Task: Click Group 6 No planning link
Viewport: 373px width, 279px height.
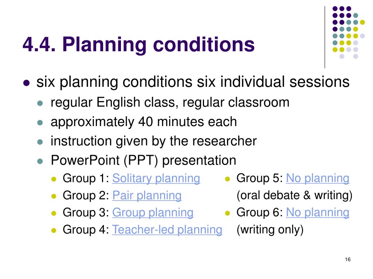Action: coord(318,213)
